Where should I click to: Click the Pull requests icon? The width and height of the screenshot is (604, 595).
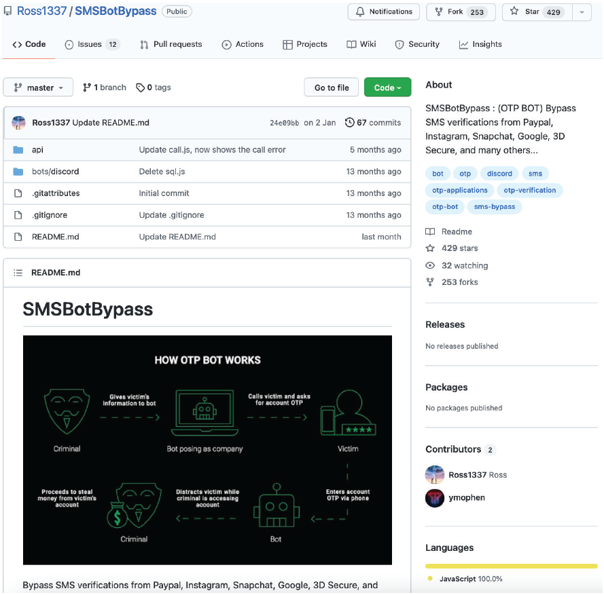click(x=144, y=45)
